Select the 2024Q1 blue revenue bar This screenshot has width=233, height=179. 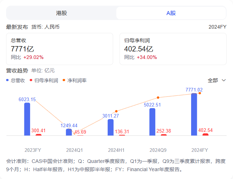pos(69,132)
